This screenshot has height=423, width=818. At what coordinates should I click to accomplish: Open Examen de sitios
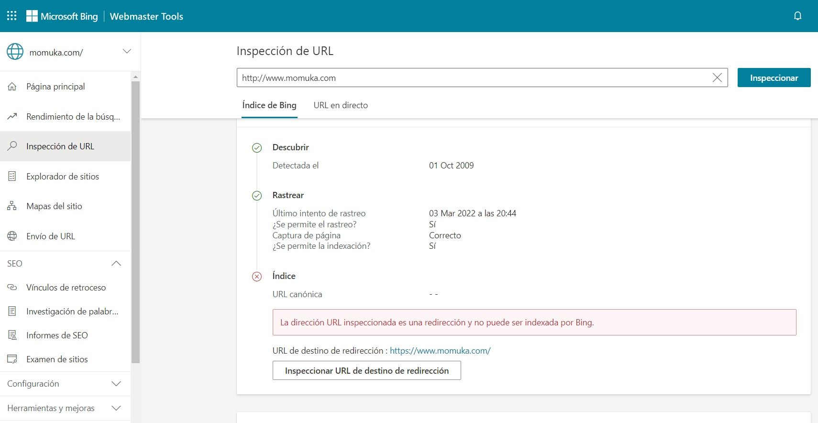click(65, 359)
